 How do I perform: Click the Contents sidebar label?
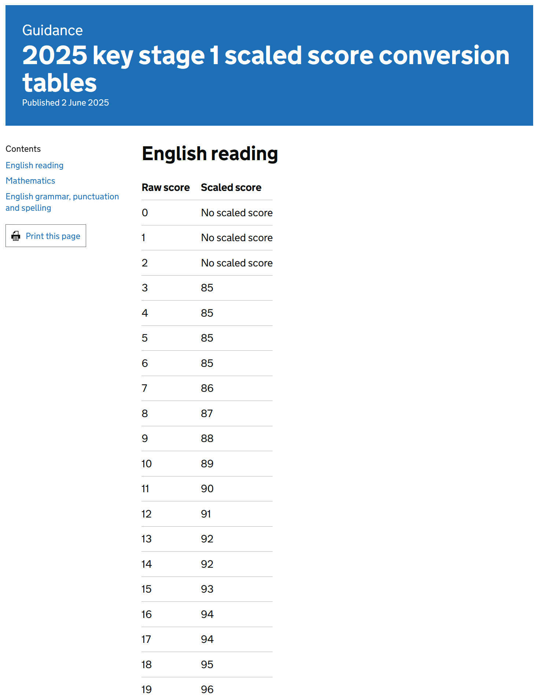point(23,149)
